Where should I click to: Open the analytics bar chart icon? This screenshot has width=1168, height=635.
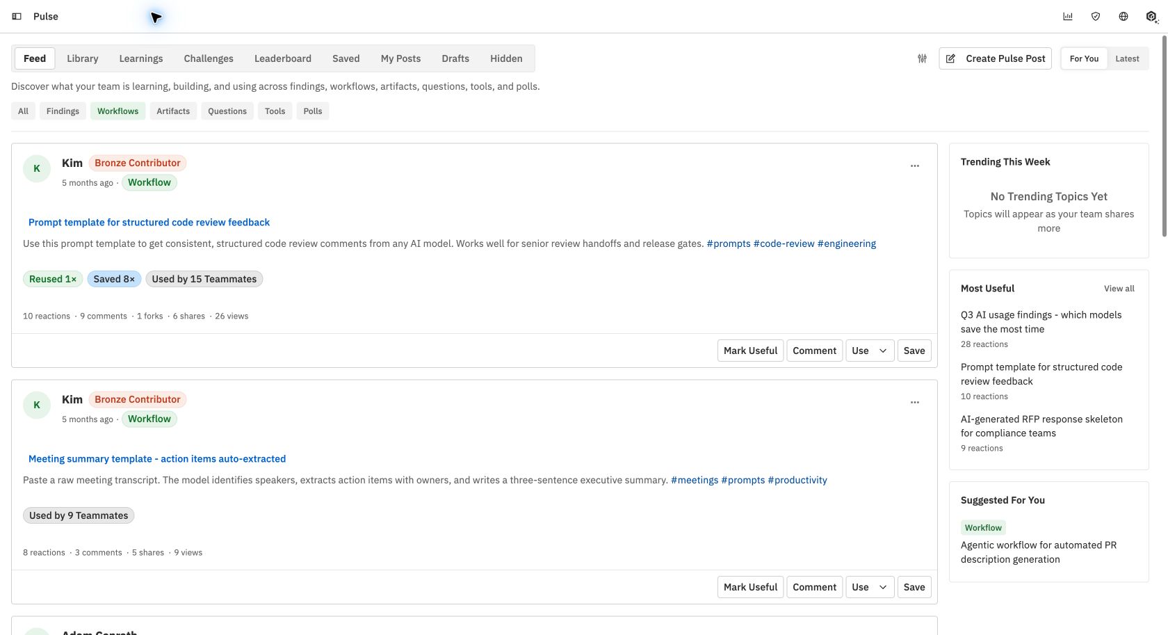point(1068,17)
